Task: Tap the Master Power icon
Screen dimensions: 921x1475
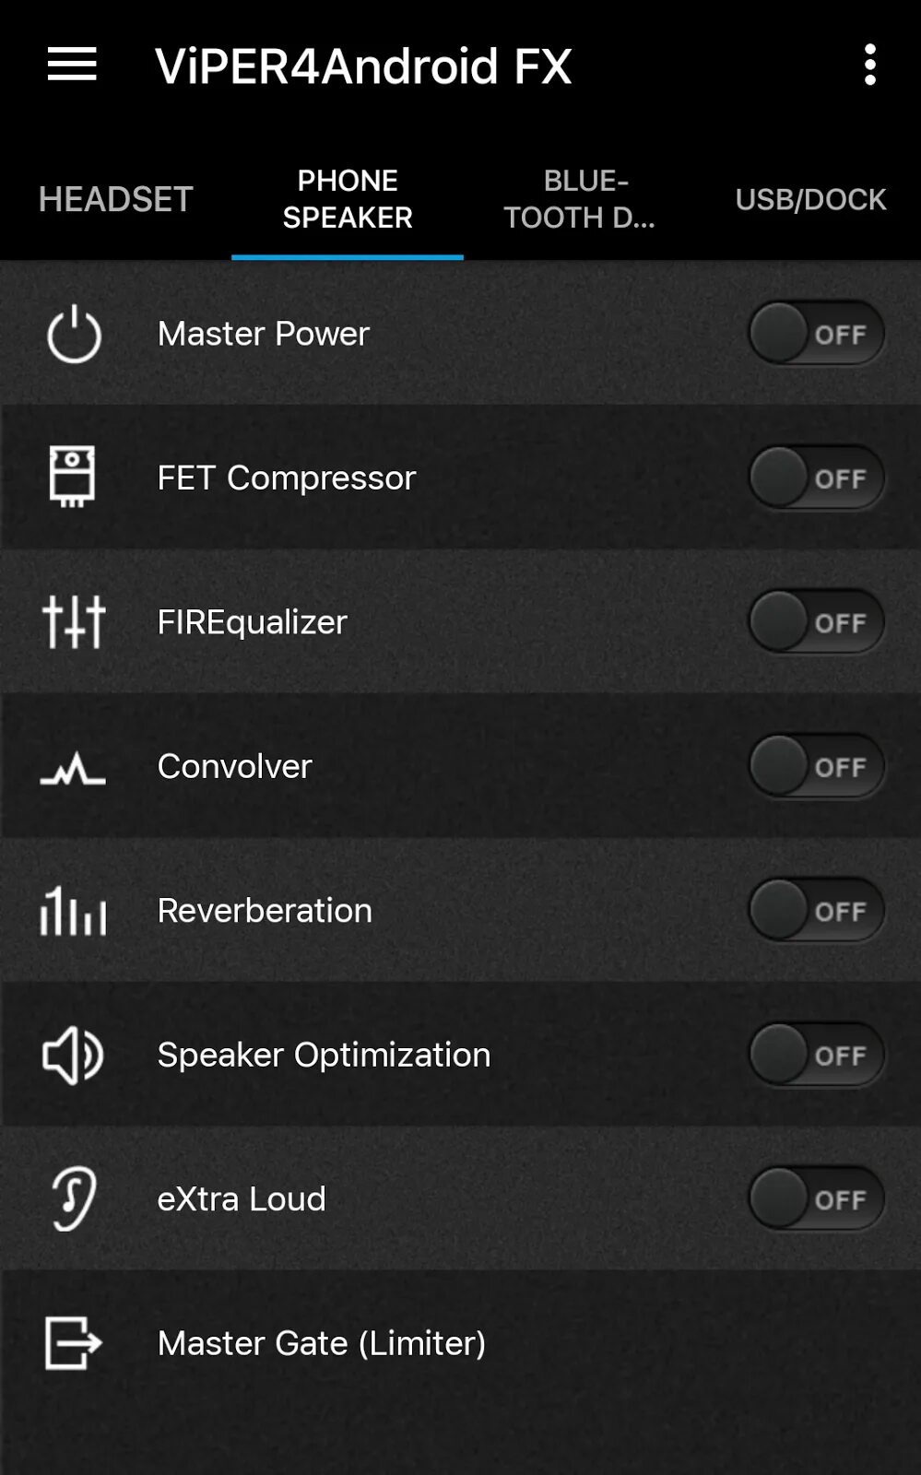Action: [x=74, y=334]
